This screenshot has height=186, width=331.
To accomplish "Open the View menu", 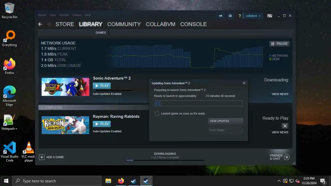I will pyautogui.click(x=53, y=15).
